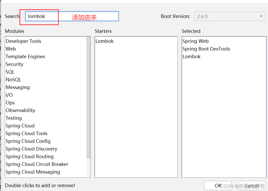Click Lombok in the Selected list

click(x=192, y=57)
